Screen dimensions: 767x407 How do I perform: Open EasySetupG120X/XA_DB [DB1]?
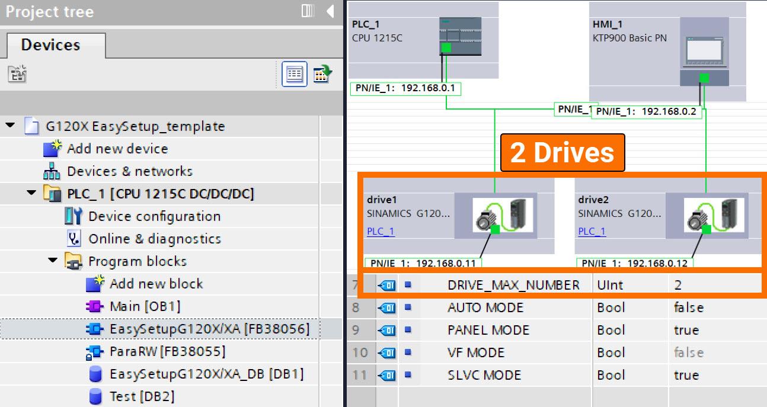[206, 374]
